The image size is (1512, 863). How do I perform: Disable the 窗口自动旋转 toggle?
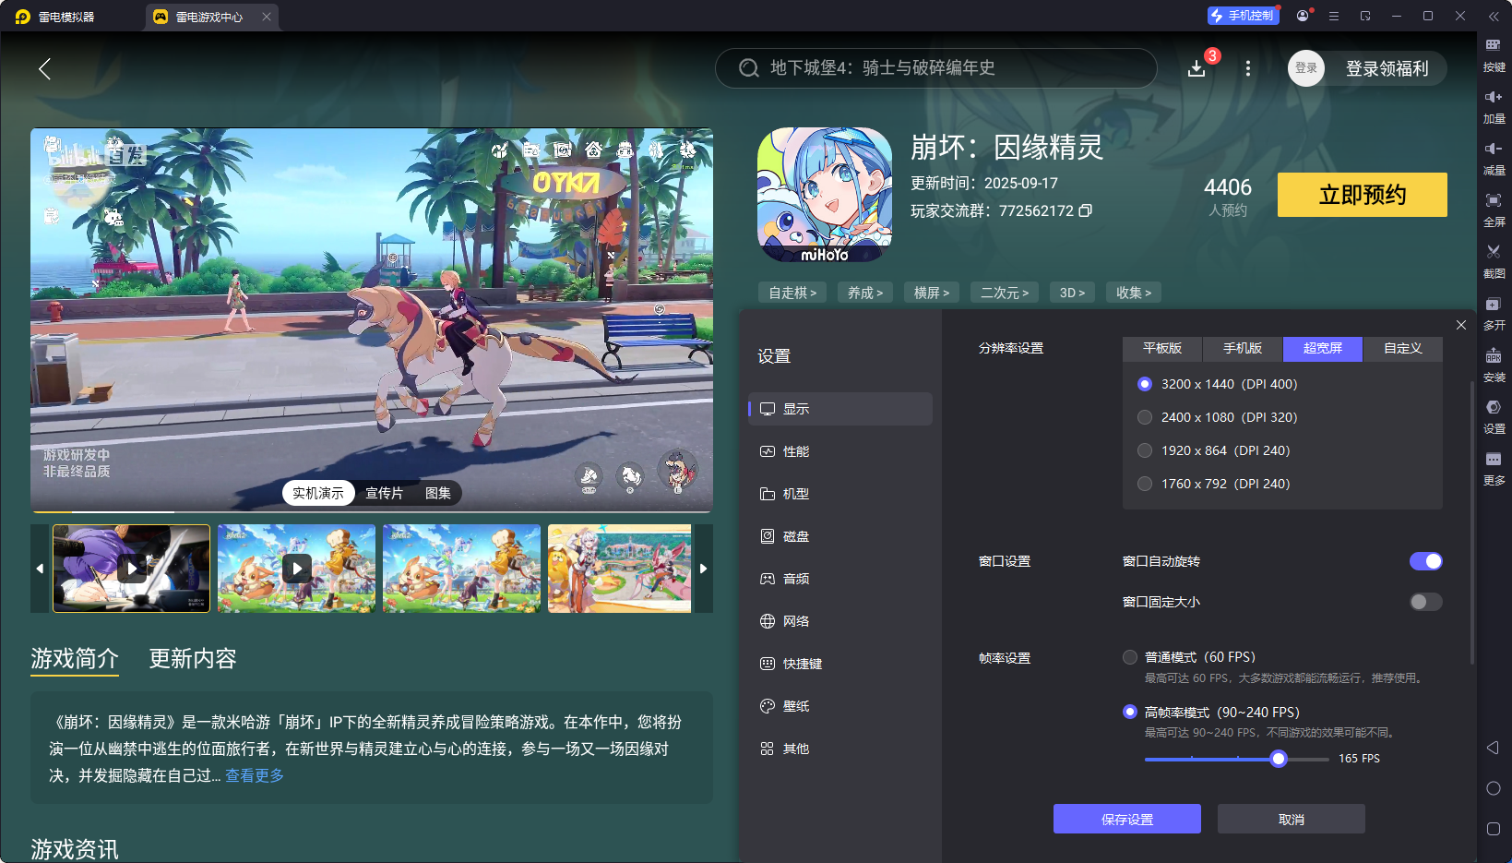point(1426,560)
